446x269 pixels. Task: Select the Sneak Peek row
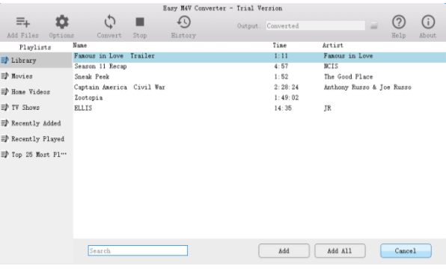pyautogui.click(x=260, y=77)
